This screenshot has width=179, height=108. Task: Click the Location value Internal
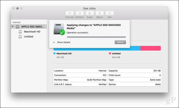tap(102, 71)
